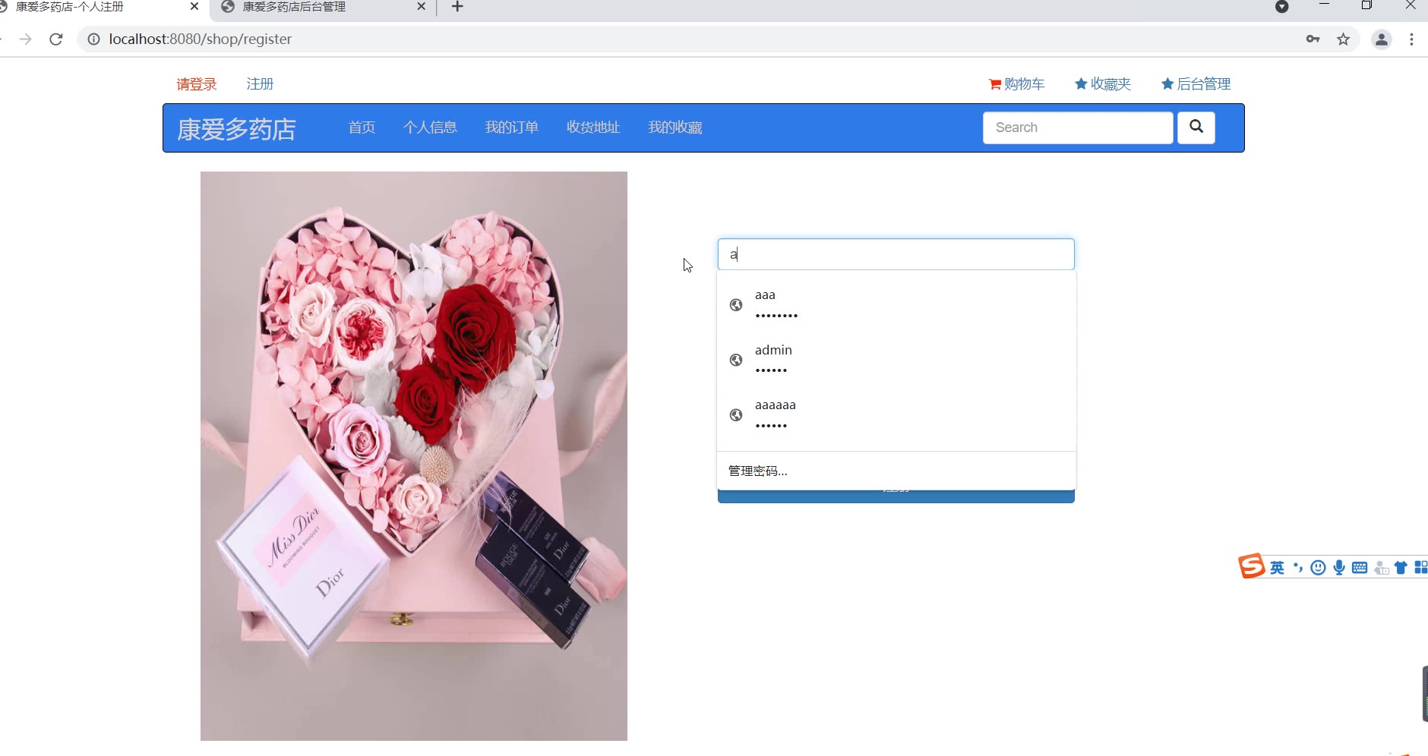Click the password key icon in address bar
This screenshot has height=756, width=1428.
pos(1313,39)
